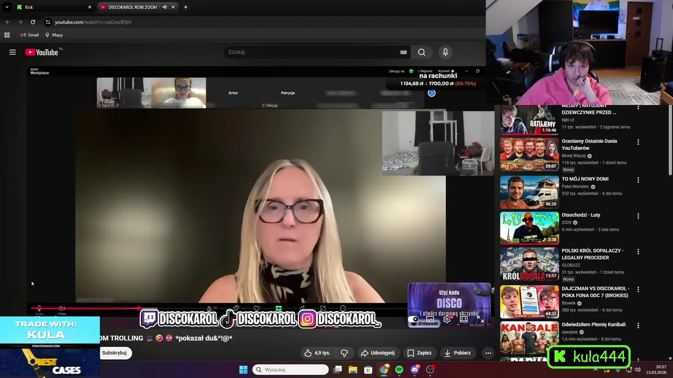
Task: Open DAJCZMAN VS DISCOKAROL video title
Action: [x=595, y=292]
